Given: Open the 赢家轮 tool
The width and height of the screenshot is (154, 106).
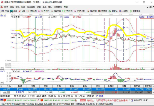Looking at the screenshot, I should coord(113,11).
